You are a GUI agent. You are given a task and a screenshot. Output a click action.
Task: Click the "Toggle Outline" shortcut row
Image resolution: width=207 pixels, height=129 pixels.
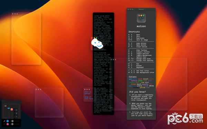[x=139, y=54]
